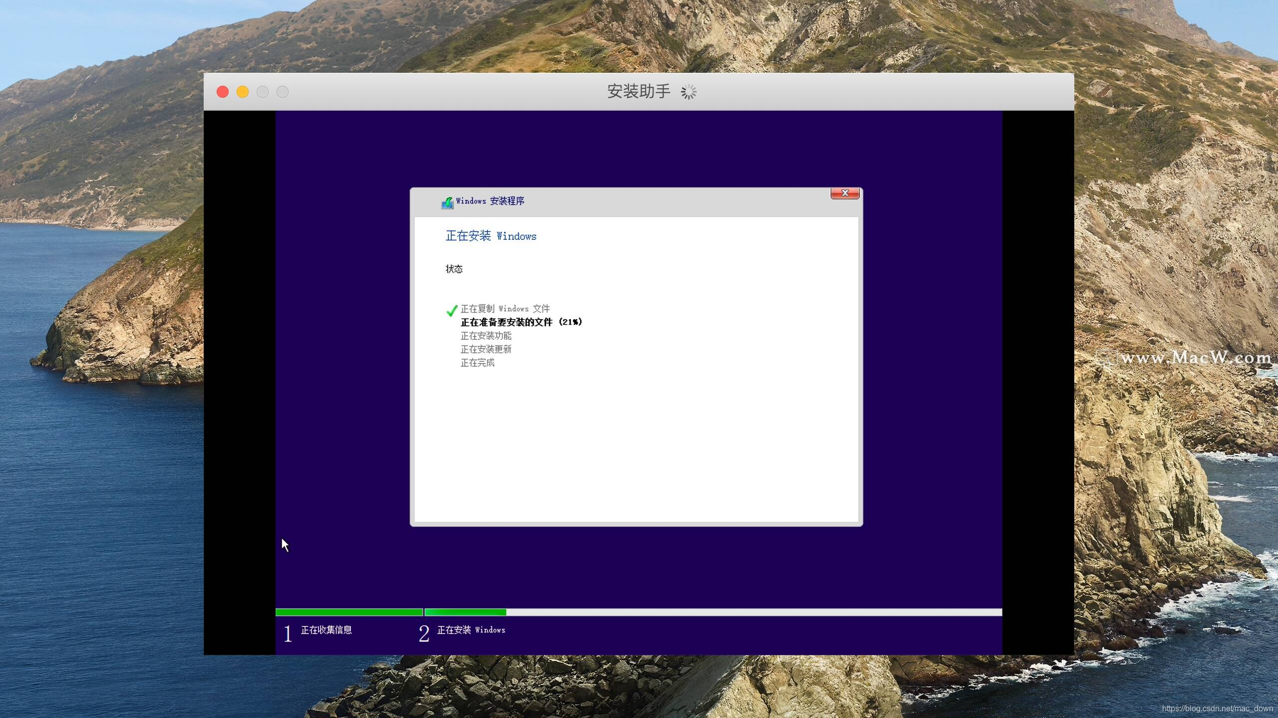Click the 正在安装 Windows heading
The width and height of the screenshot is (1278, 718).
(x=491, y=236)
